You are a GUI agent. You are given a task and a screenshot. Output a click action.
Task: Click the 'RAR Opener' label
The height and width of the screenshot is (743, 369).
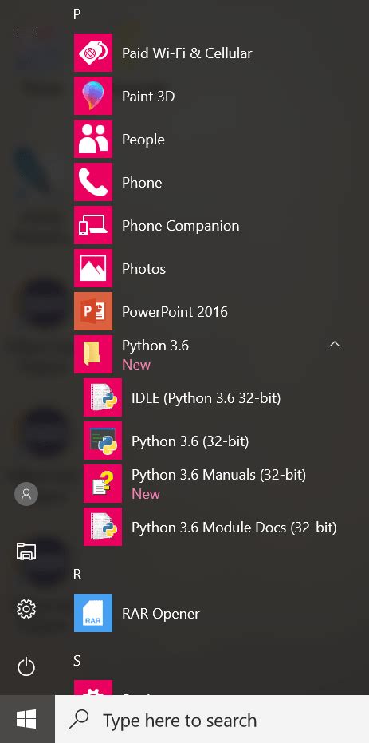tap(161, 615)
